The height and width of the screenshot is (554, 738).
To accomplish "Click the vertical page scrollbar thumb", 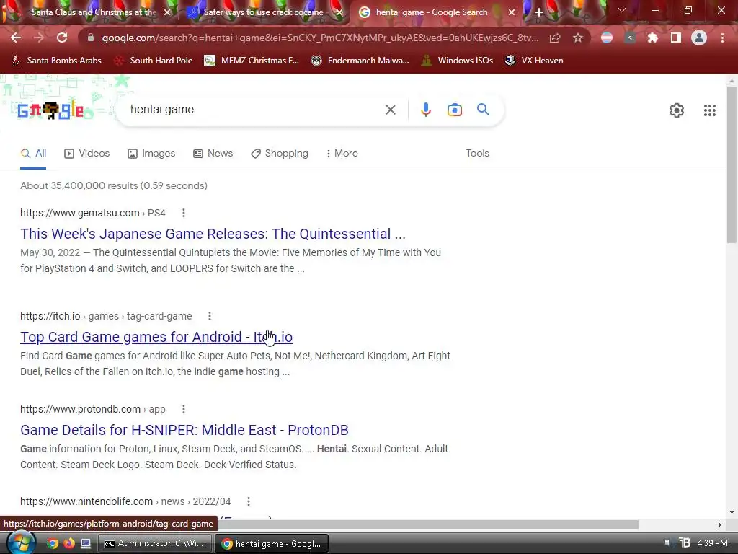I will click(732, 165).
